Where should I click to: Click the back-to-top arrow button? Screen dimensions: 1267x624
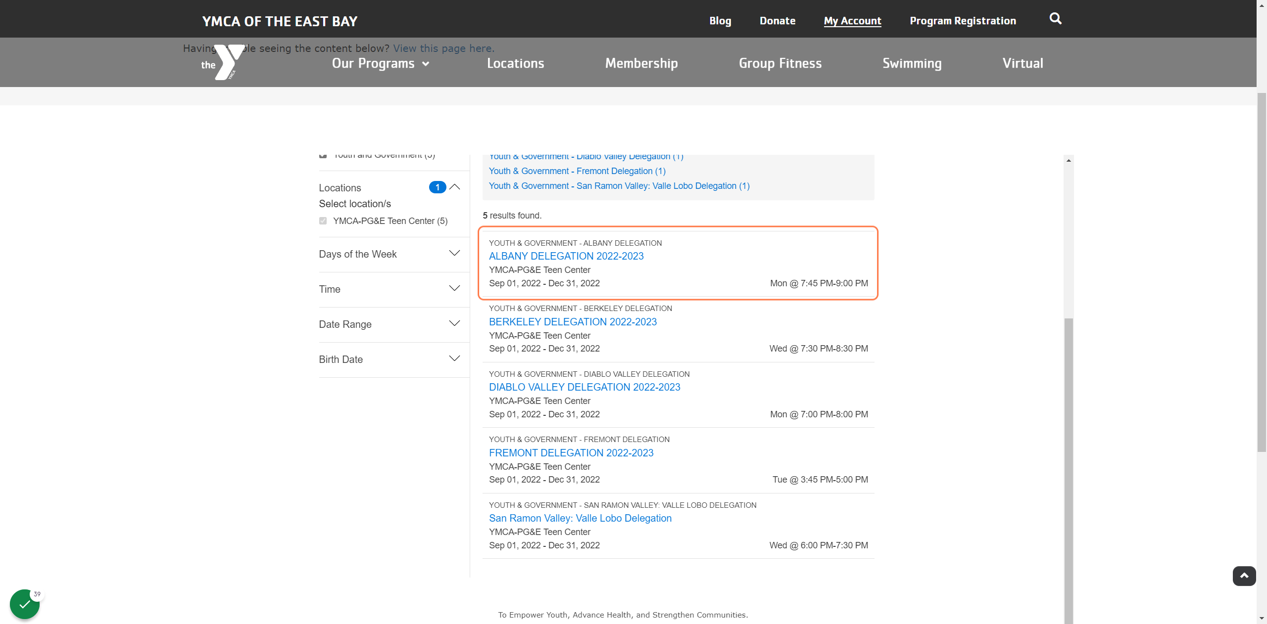1244,576
